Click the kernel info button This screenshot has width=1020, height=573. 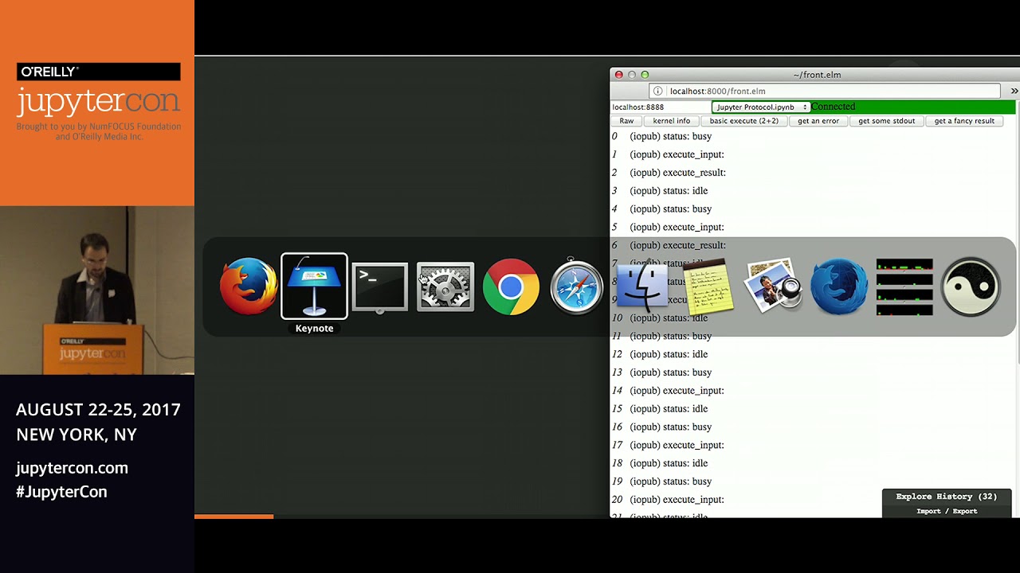pos(672,121)
